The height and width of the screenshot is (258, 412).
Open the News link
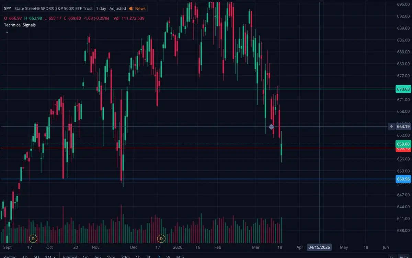pyautogui.click(x=140, y=9)
